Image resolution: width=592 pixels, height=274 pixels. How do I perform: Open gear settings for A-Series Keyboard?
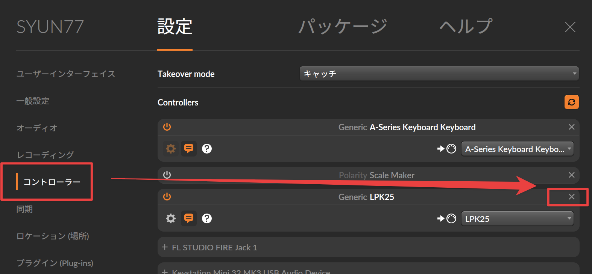pyautogui.click(x=171, y=149)
